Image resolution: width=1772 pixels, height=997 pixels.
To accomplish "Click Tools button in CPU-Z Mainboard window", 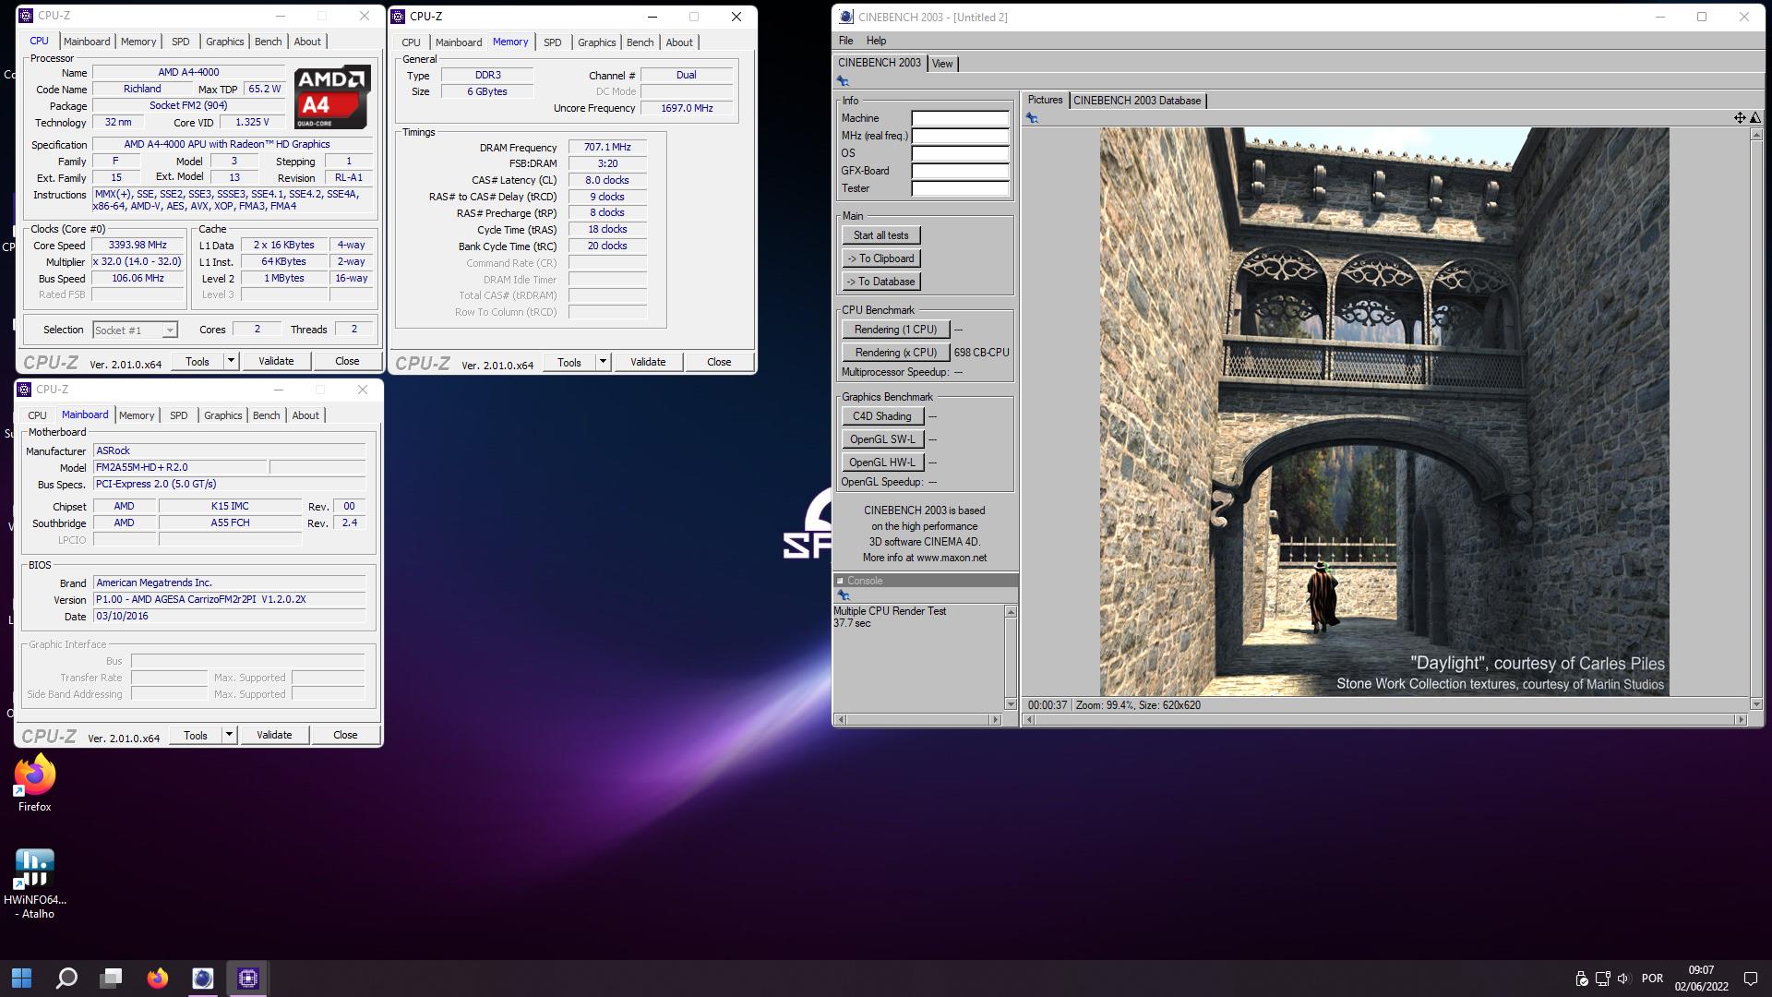I will pyautogui.click(x=196, y=735).
